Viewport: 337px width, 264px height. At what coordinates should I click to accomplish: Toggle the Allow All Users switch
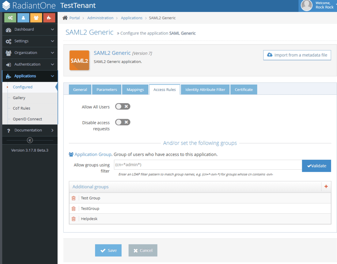(123, 106)
